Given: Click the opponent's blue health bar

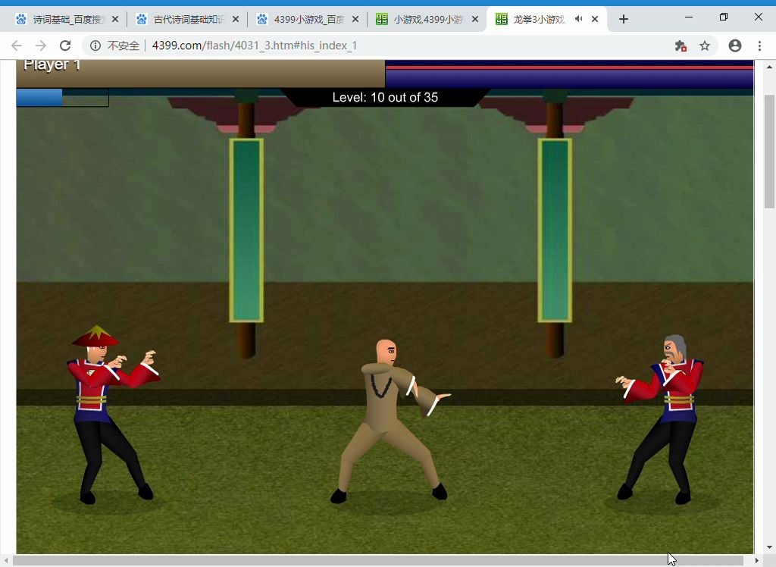Looking at the screenshot, I should click(570, 74).
